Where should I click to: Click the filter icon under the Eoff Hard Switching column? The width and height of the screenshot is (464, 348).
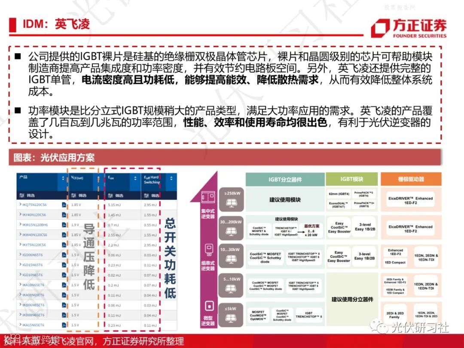tap(147, 195)
